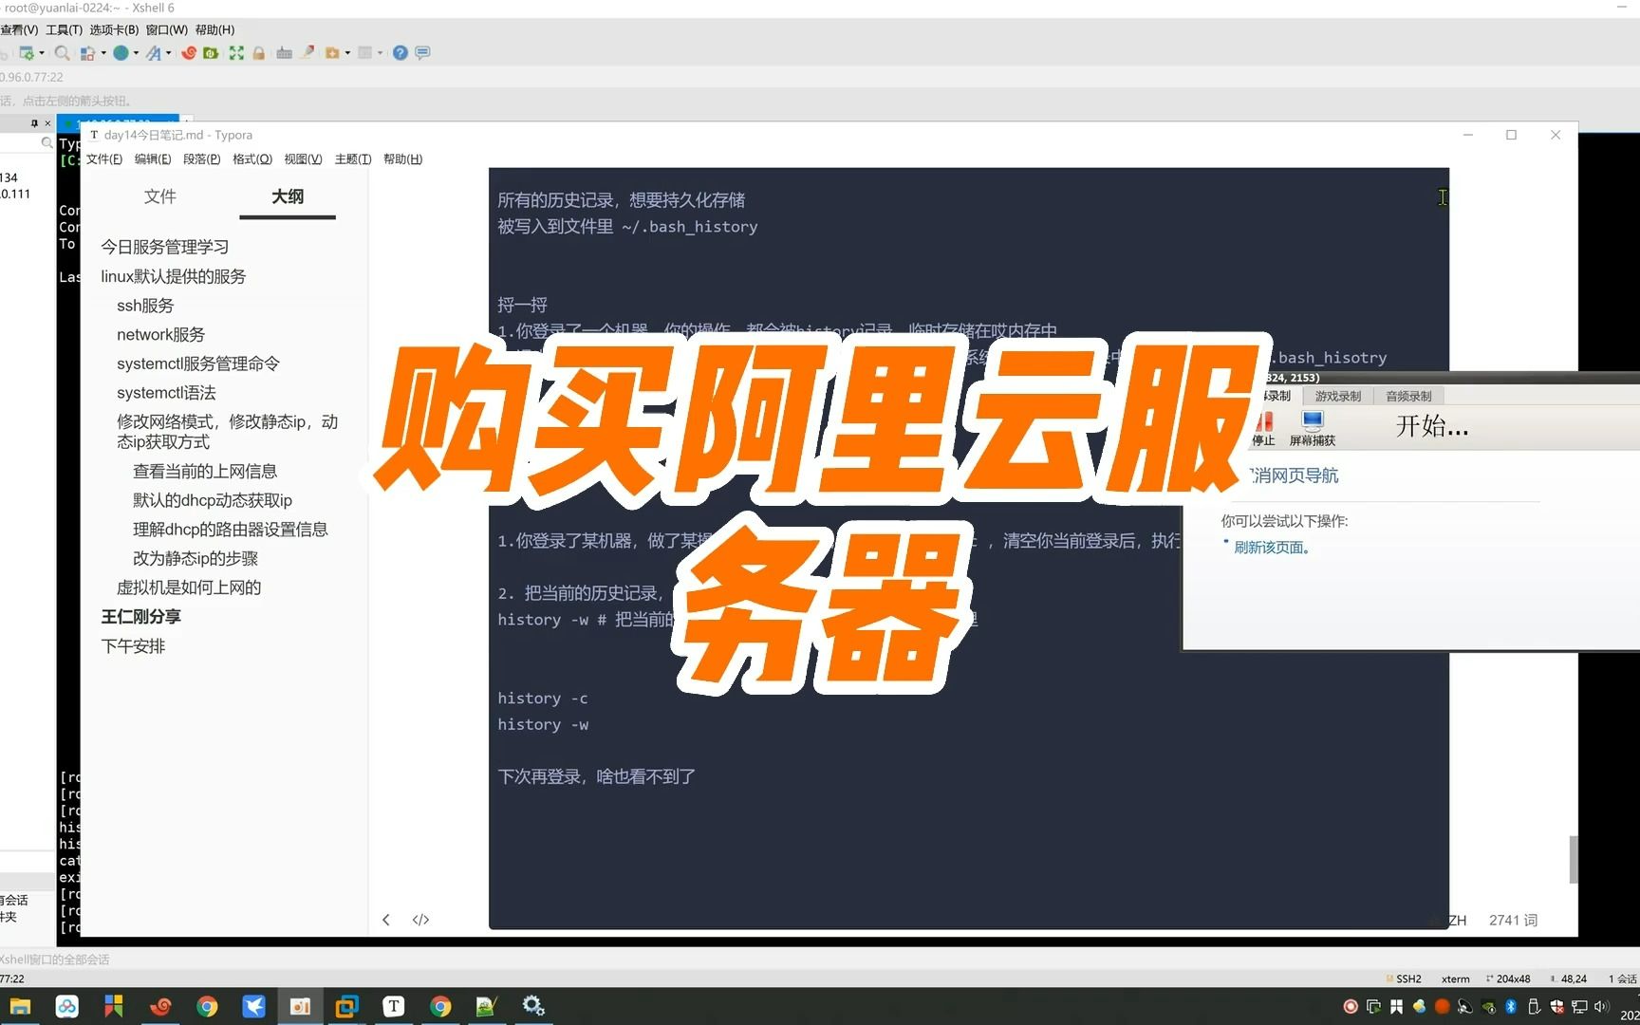The width and height of the screenshot is (1640, 1025).
Task: Click the orange folder-plus icon in Xshell toolbar
Action: 332,53
